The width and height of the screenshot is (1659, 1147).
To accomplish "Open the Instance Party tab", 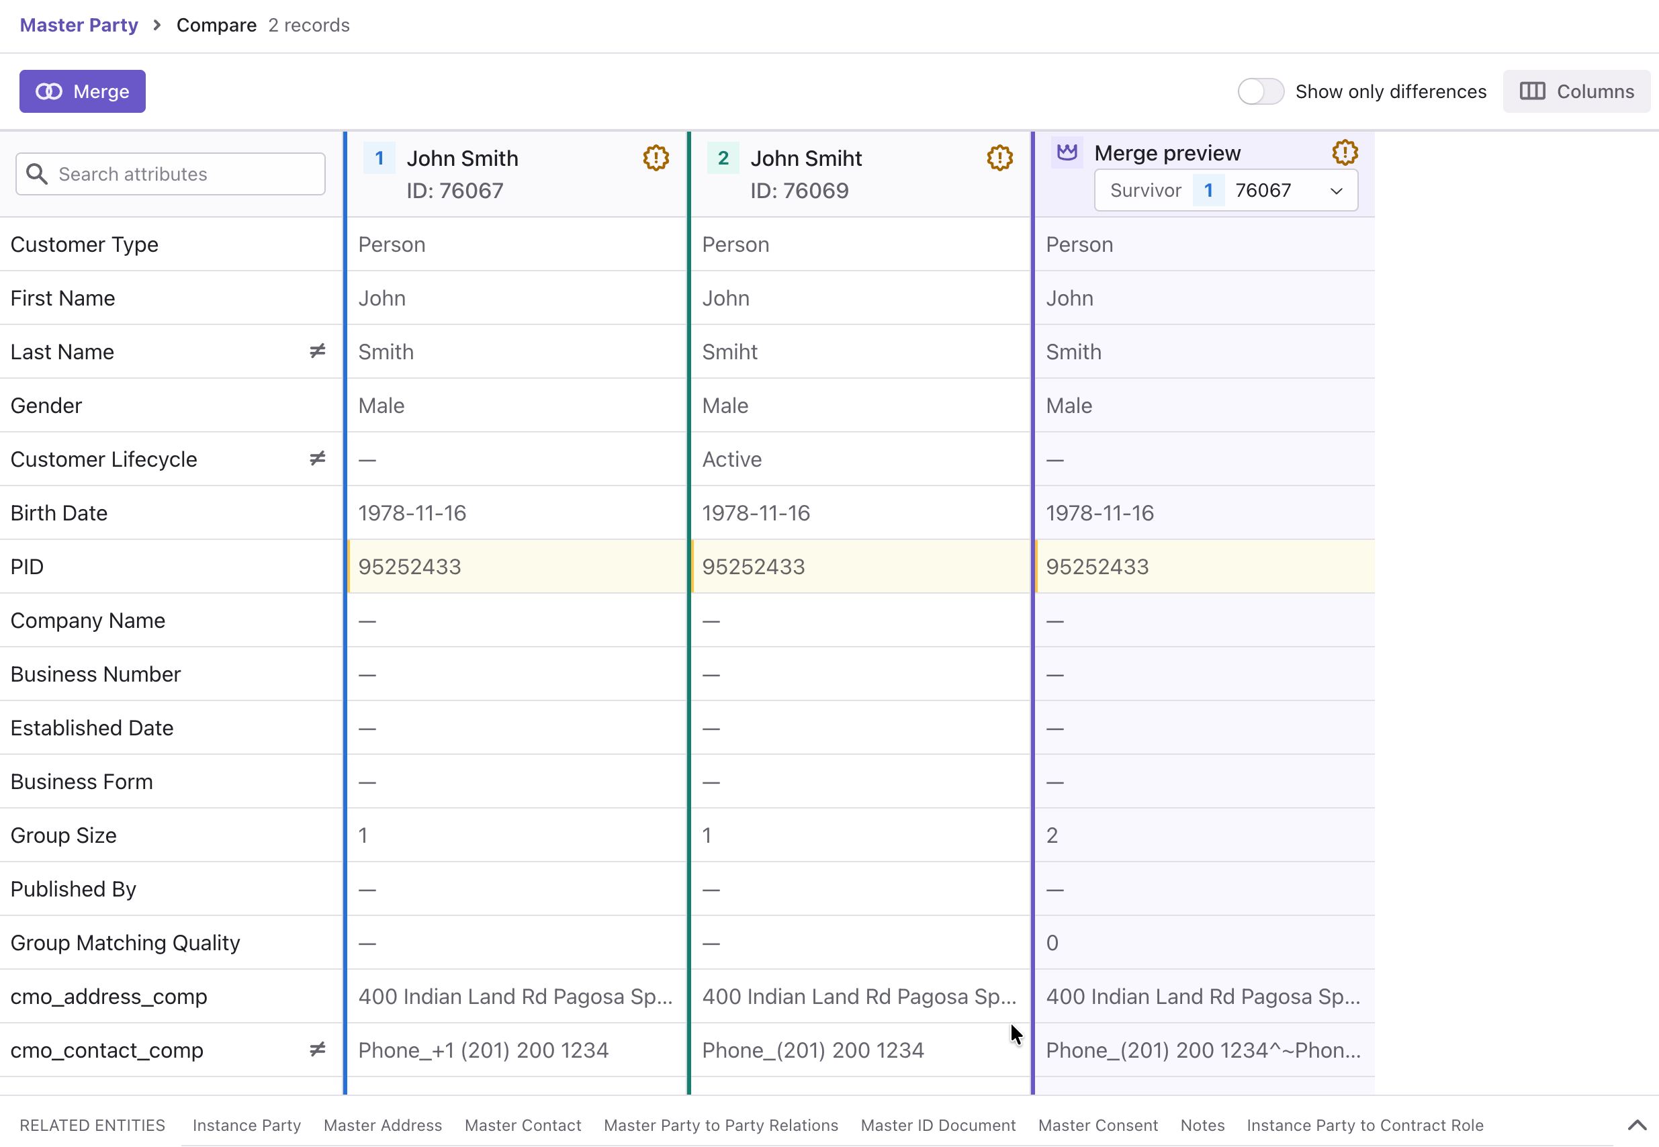I will click(x=246, y=1126).
